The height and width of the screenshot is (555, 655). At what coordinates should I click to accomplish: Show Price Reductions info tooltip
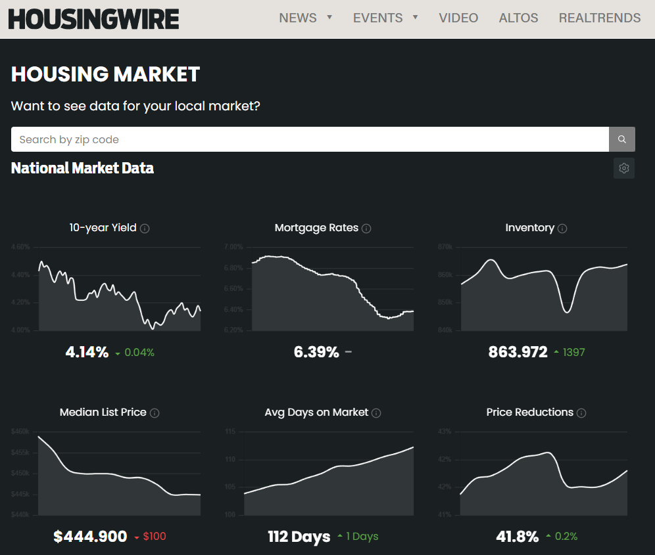pyautogui.click(x=581, y=413)
